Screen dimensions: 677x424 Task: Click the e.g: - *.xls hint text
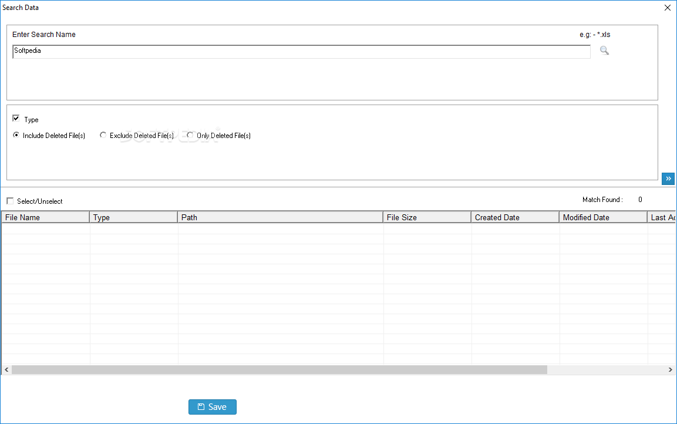click(595, 35)
